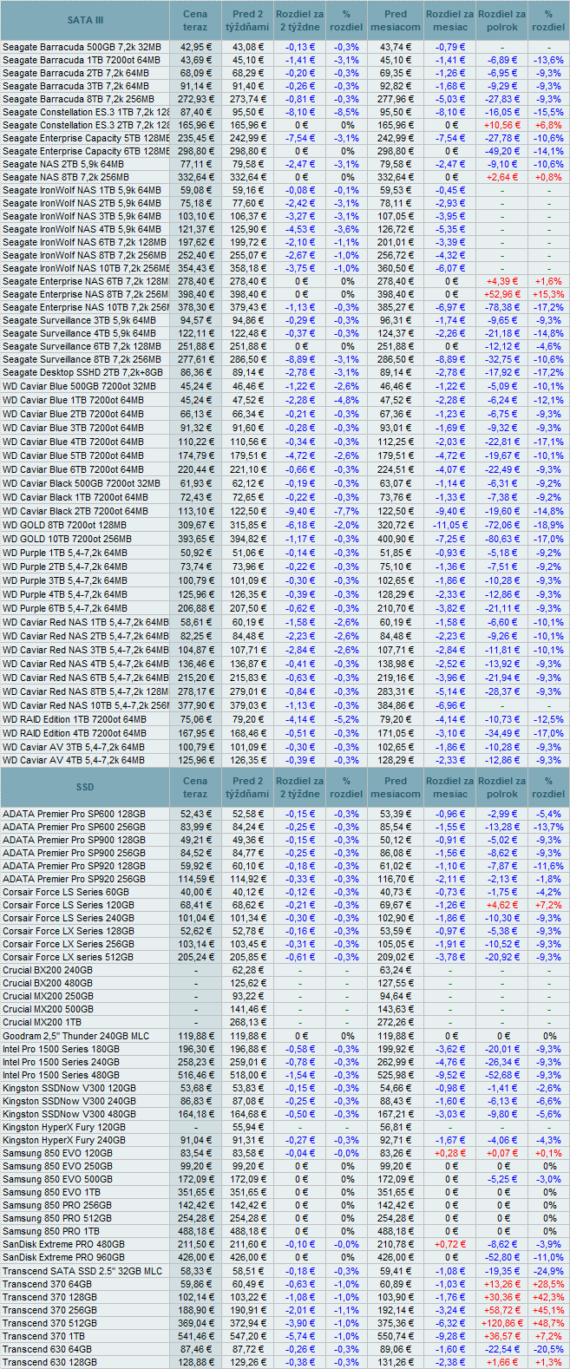Click 'Rozdiel za mesiac' header in SATA III table
Image resolution: width=570 pixels, height=1369 pixels.
[449, 20]
